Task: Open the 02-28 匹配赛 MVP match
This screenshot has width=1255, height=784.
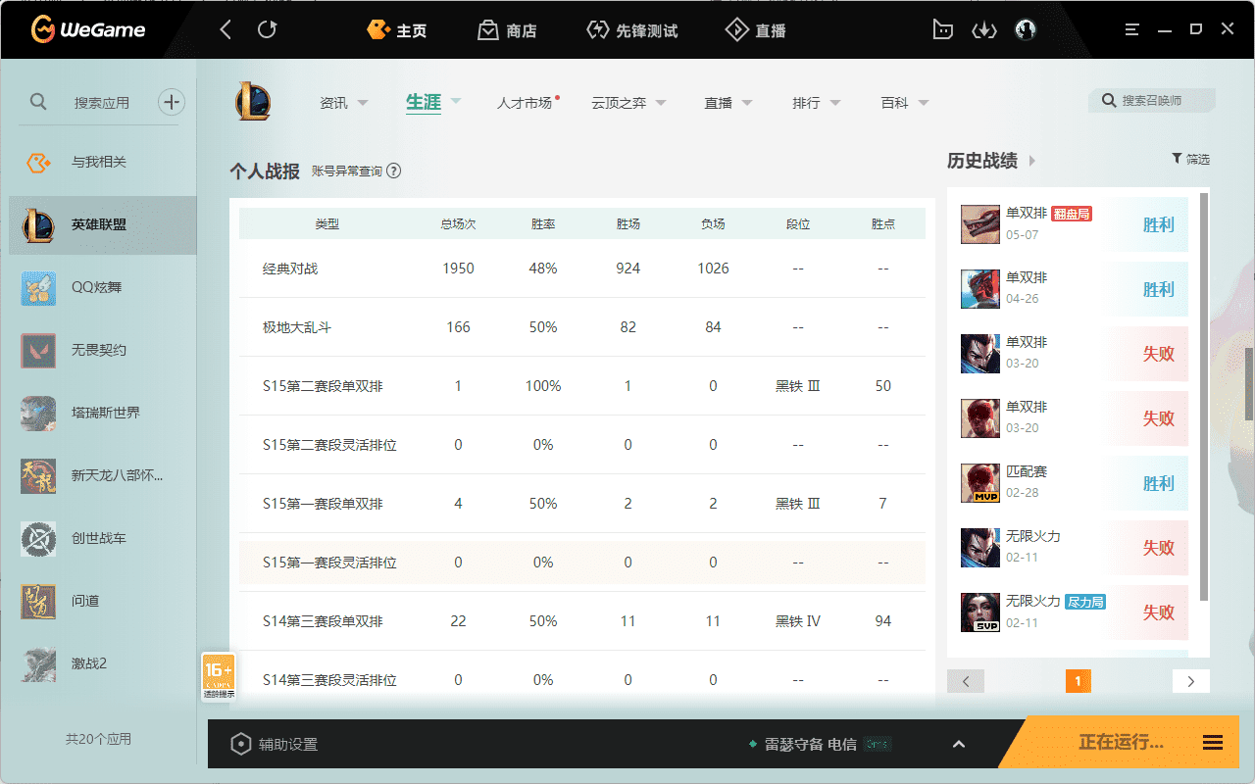Action: tap(1074, 483)
